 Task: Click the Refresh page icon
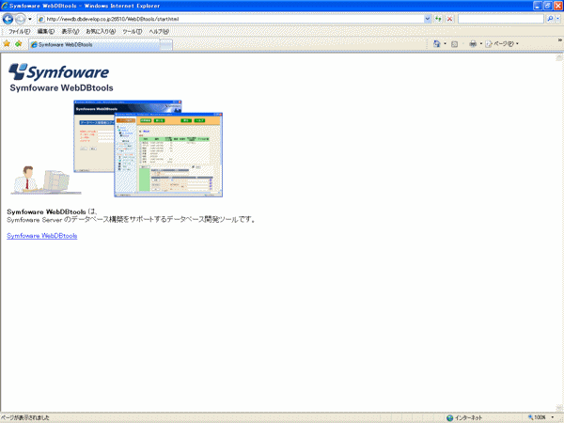coord(438,19)
